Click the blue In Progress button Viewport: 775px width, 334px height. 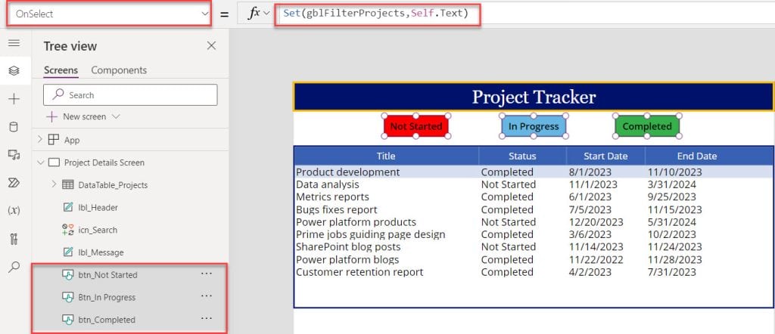(x=534, y=126)
